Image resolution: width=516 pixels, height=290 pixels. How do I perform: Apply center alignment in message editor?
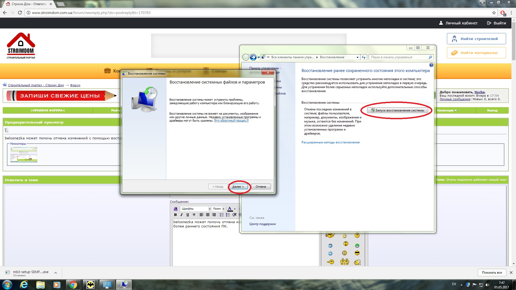point(207,215)
